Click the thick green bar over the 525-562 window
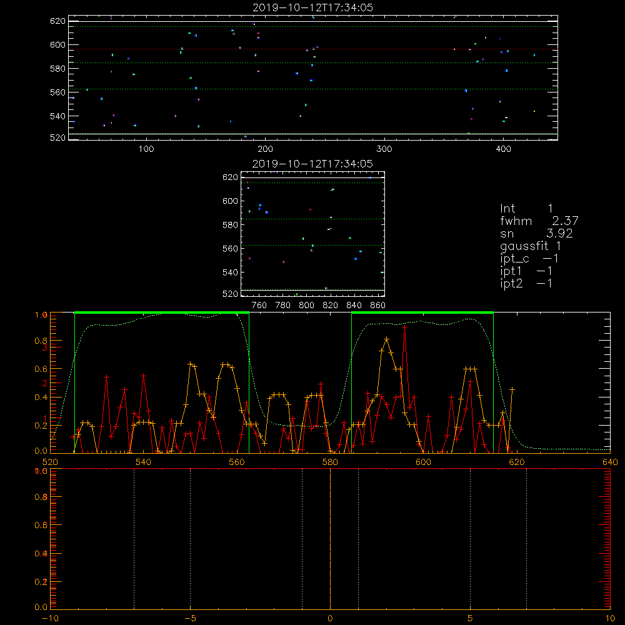 point(162,312)
